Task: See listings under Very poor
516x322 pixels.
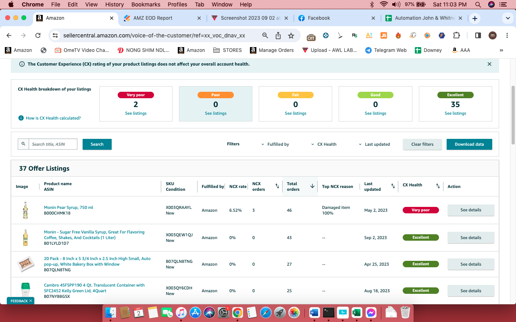Action: pyautogui.click(x=136, y=114)
